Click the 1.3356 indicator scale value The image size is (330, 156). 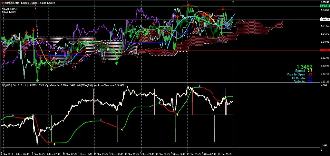click(x=324, y=85)
